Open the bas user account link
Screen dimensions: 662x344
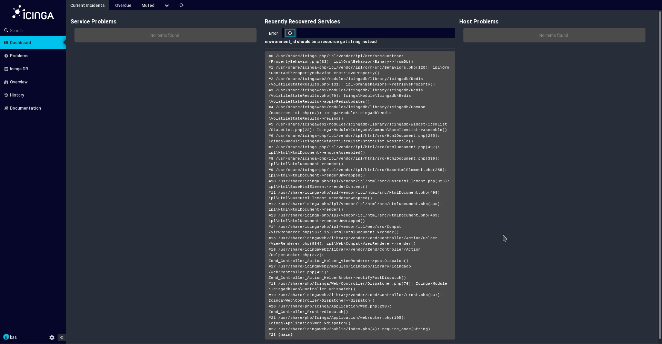point(13,337)
